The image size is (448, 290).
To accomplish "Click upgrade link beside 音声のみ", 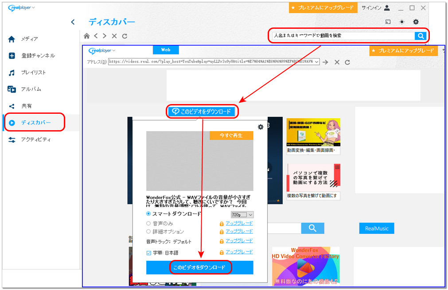I will tap(239, 223).
